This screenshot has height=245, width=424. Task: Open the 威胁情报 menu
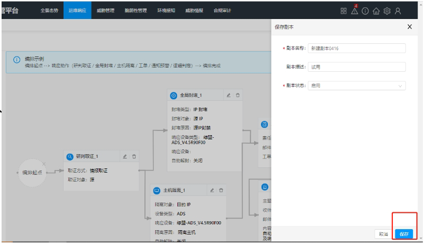click(194, 11)
